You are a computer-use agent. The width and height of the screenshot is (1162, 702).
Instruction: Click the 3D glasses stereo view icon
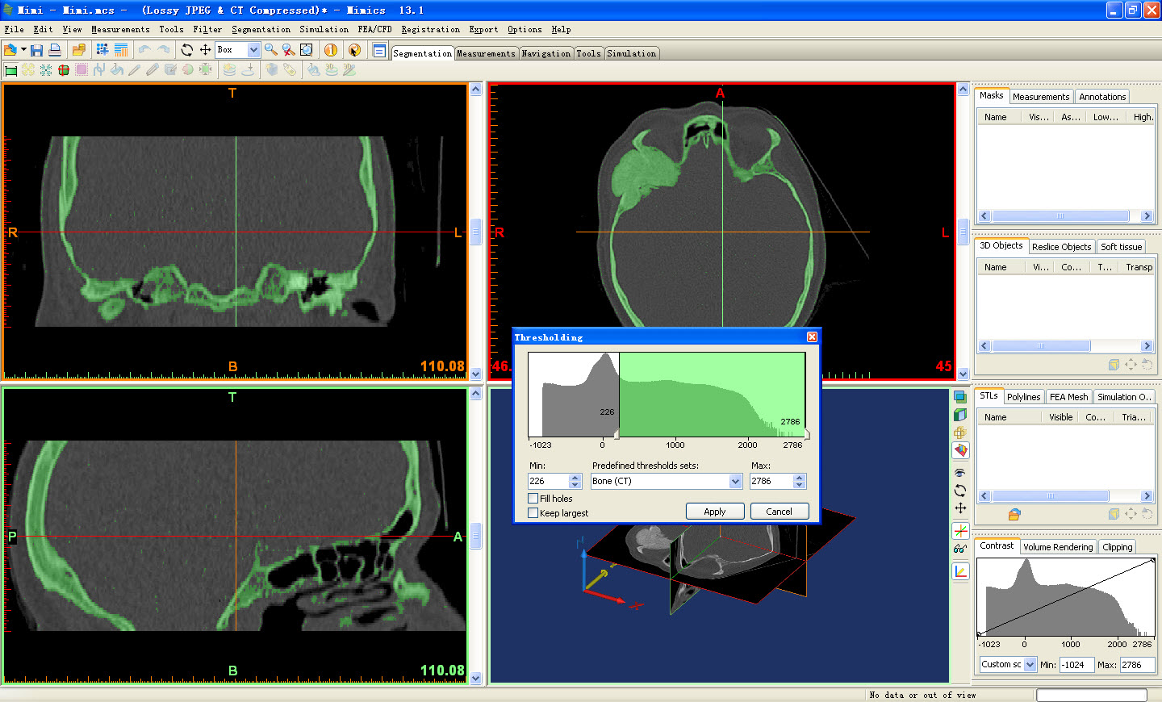click(x=960, y=549)
